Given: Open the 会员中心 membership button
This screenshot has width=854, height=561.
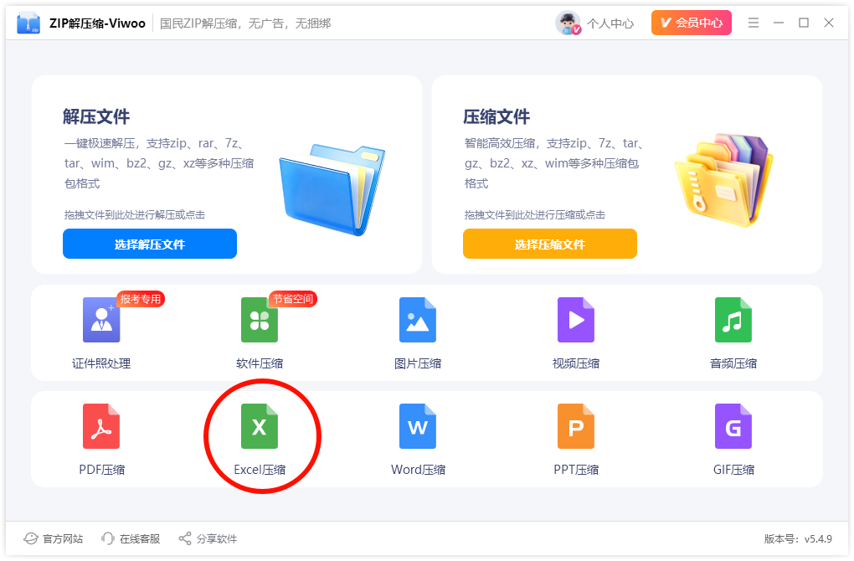Looking at the screenshot, I should 691,23.
